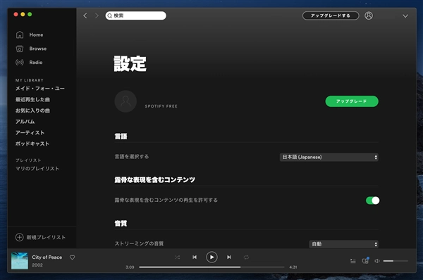Toggle explicit content playback switch

point(372,201)
